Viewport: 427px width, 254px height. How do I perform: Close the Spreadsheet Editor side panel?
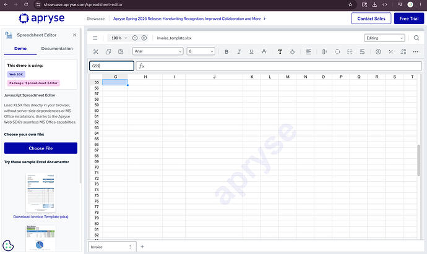[x=75, y=35]
